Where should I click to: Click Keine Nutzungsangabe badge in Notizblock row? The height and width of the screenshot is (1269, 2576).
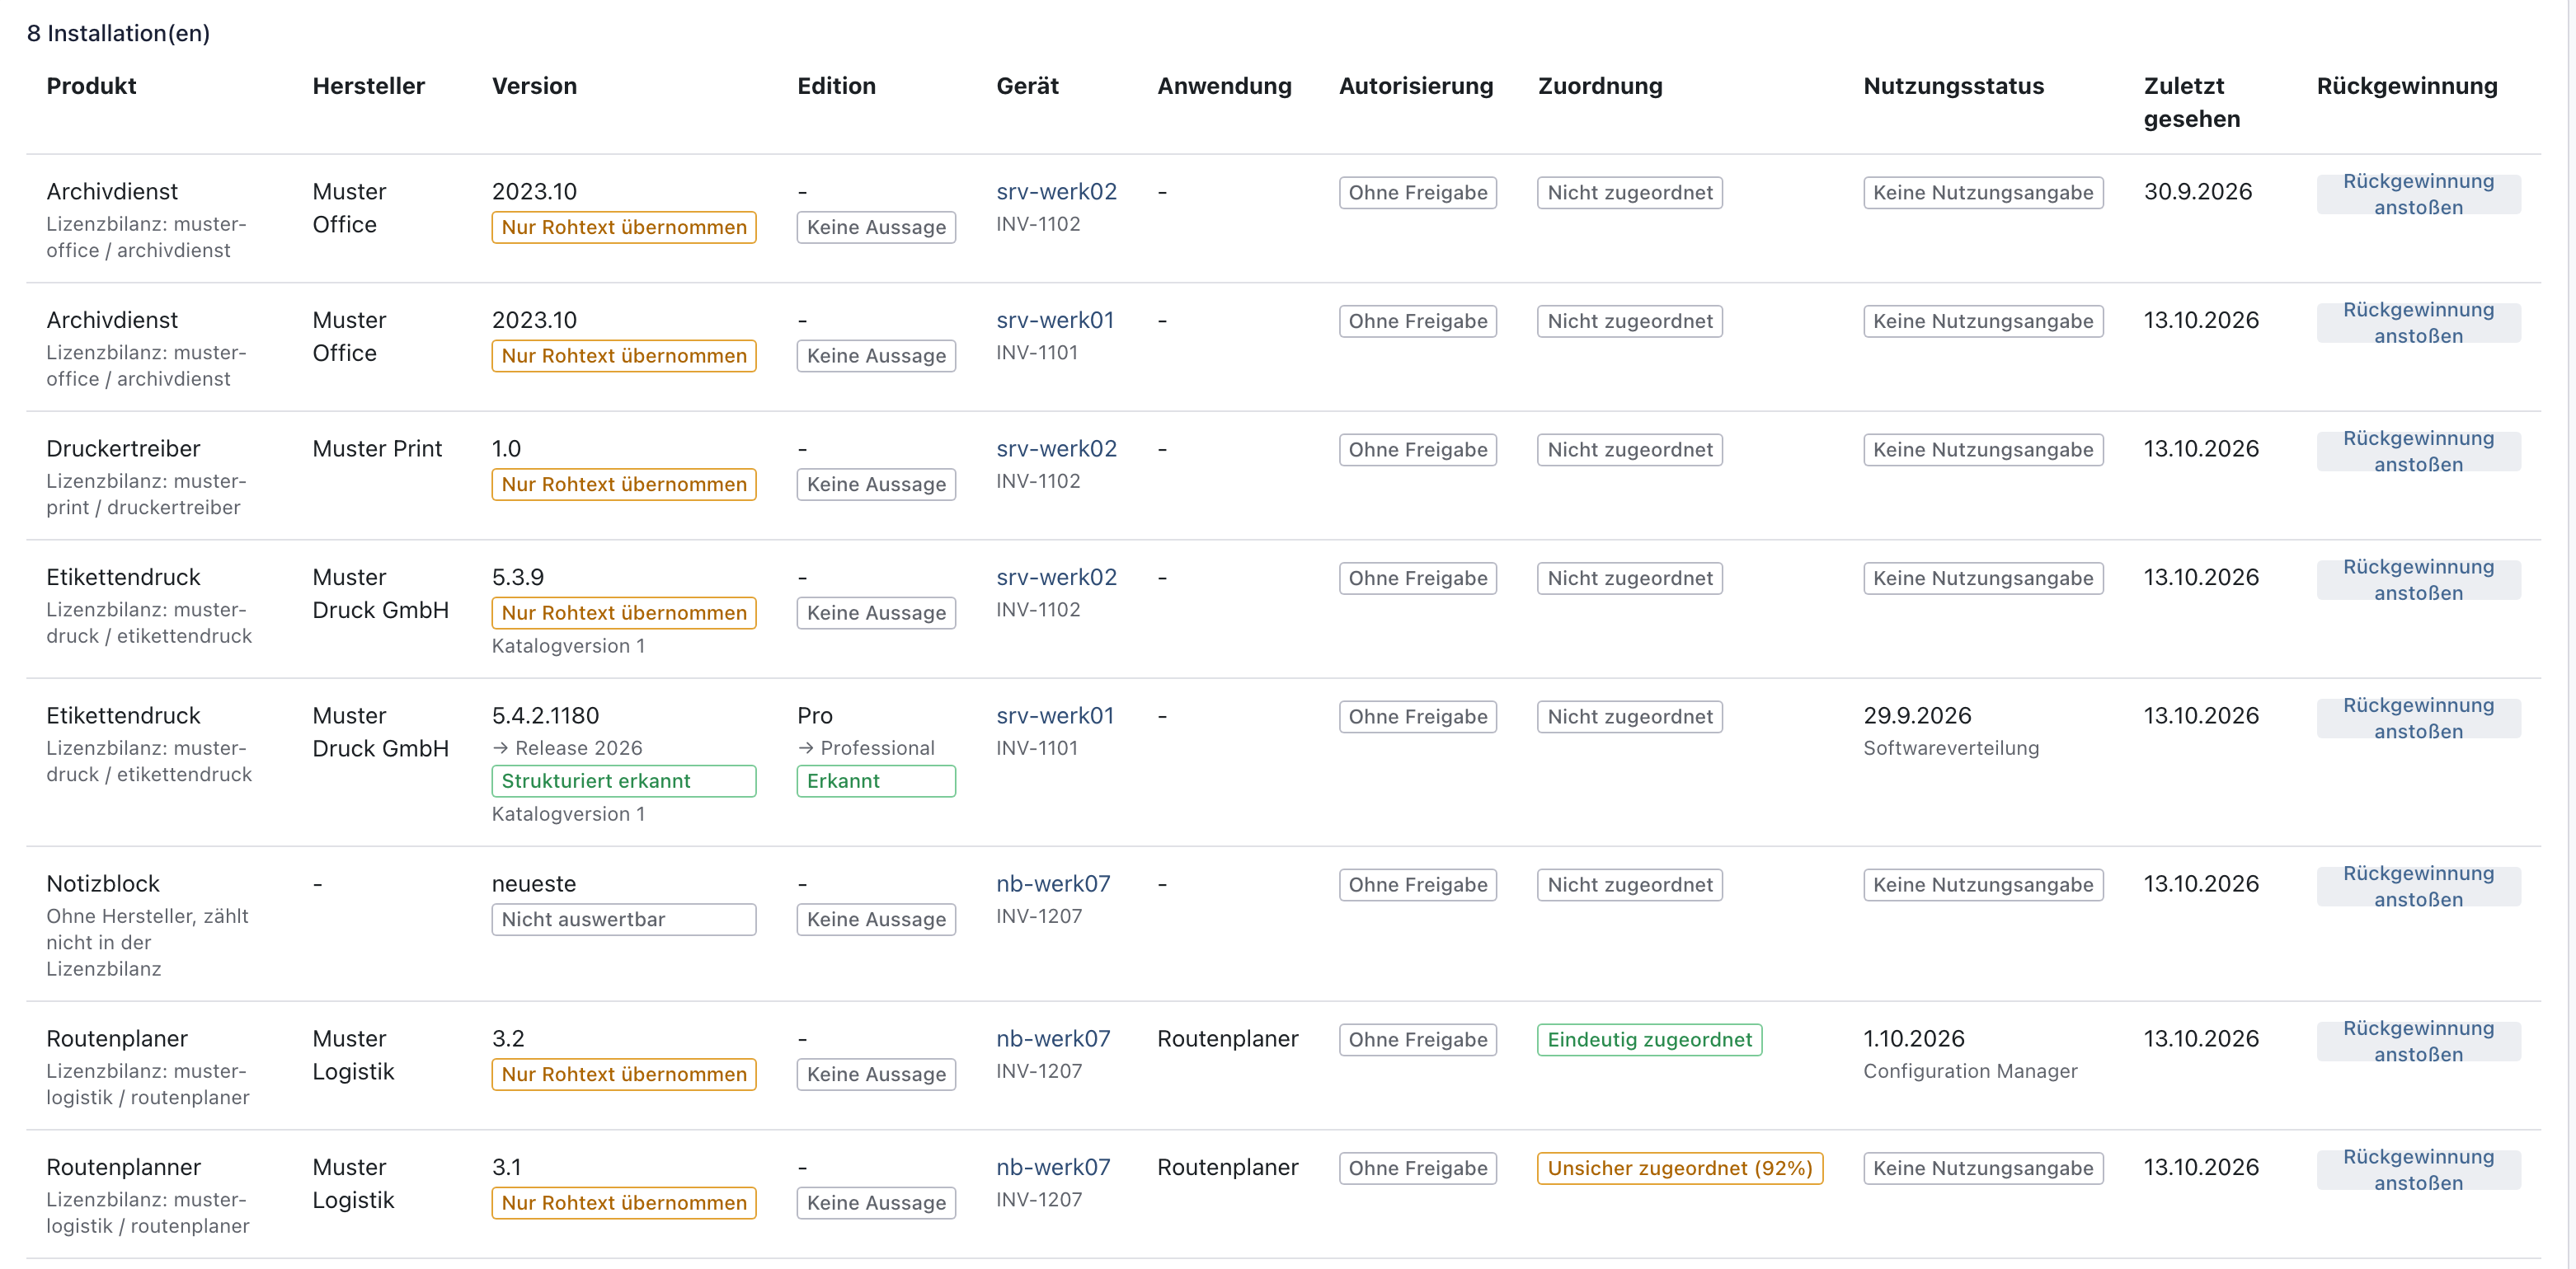[1983, 884]
